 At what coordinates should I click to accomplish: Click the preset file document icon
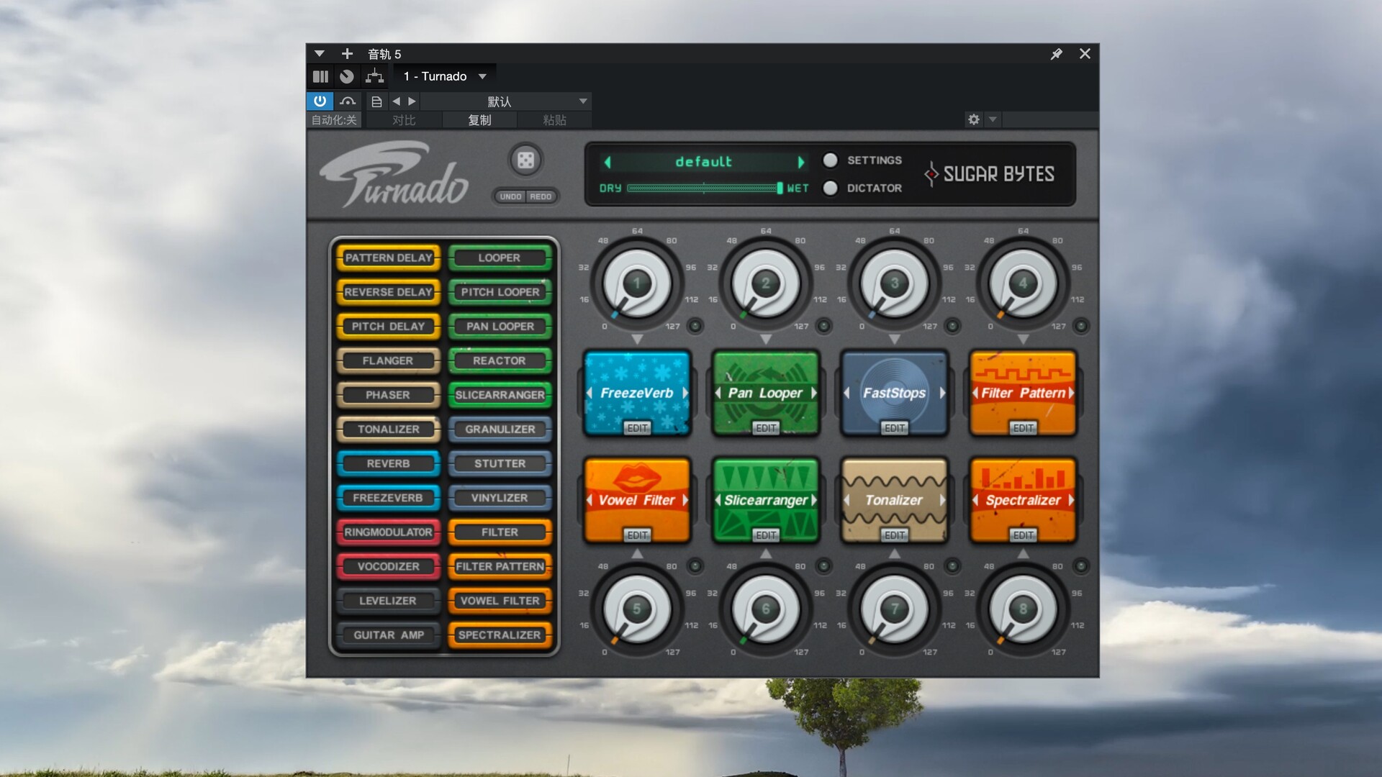point(376,101)
